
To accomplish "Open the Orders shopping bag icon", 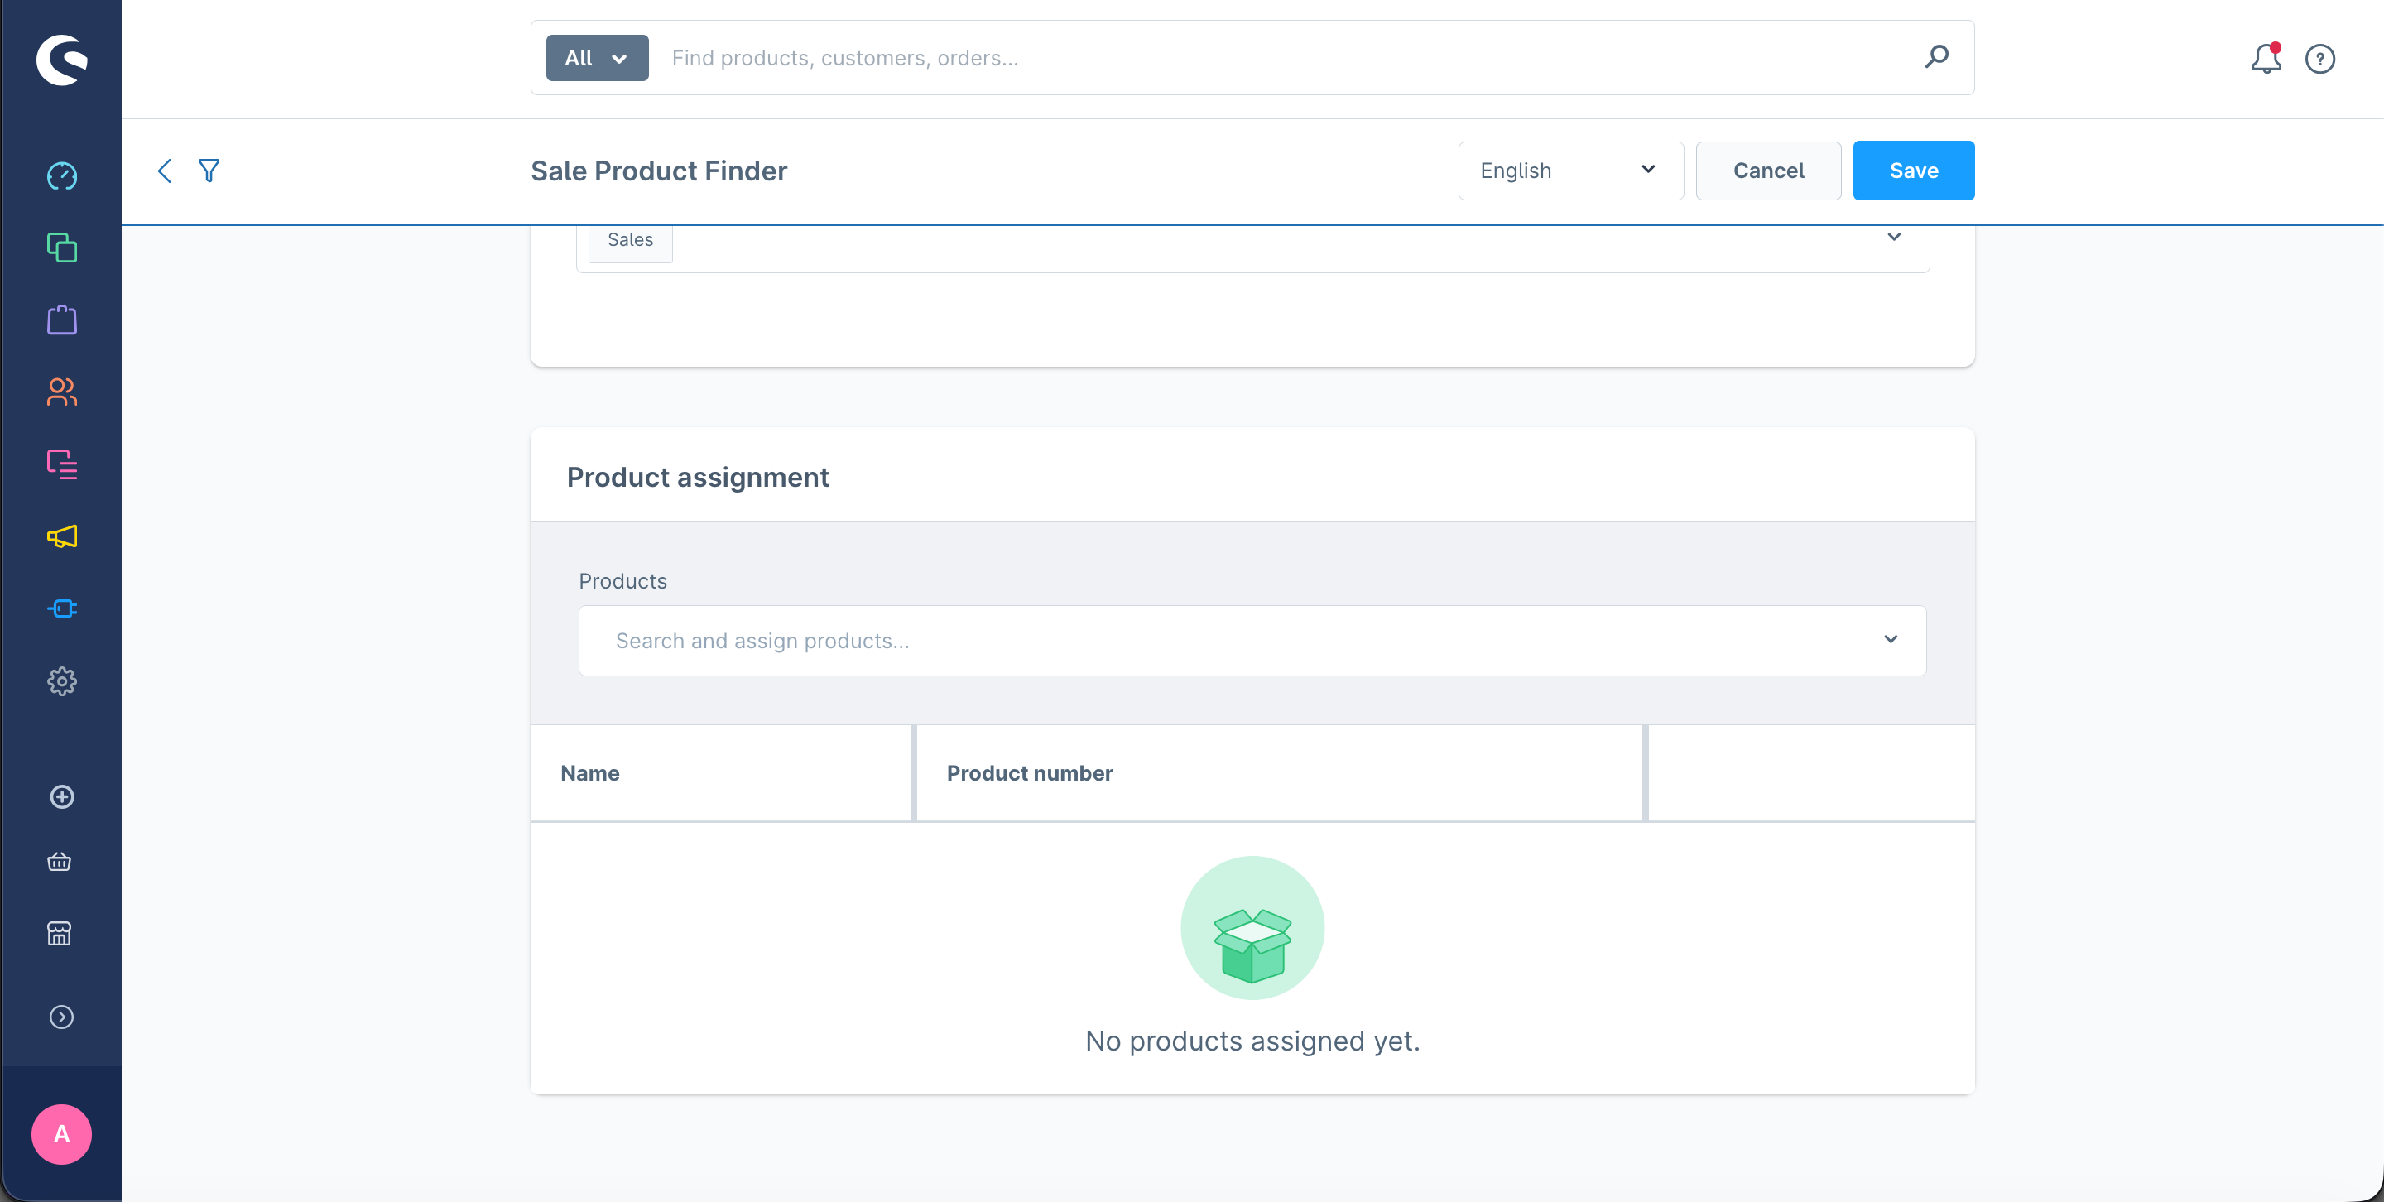I will click(x=61, y=320).
